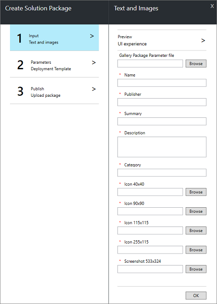Browse for the Icon 255x115 image
This screenshot has width=217, height=304.
[x=196, y=250]
